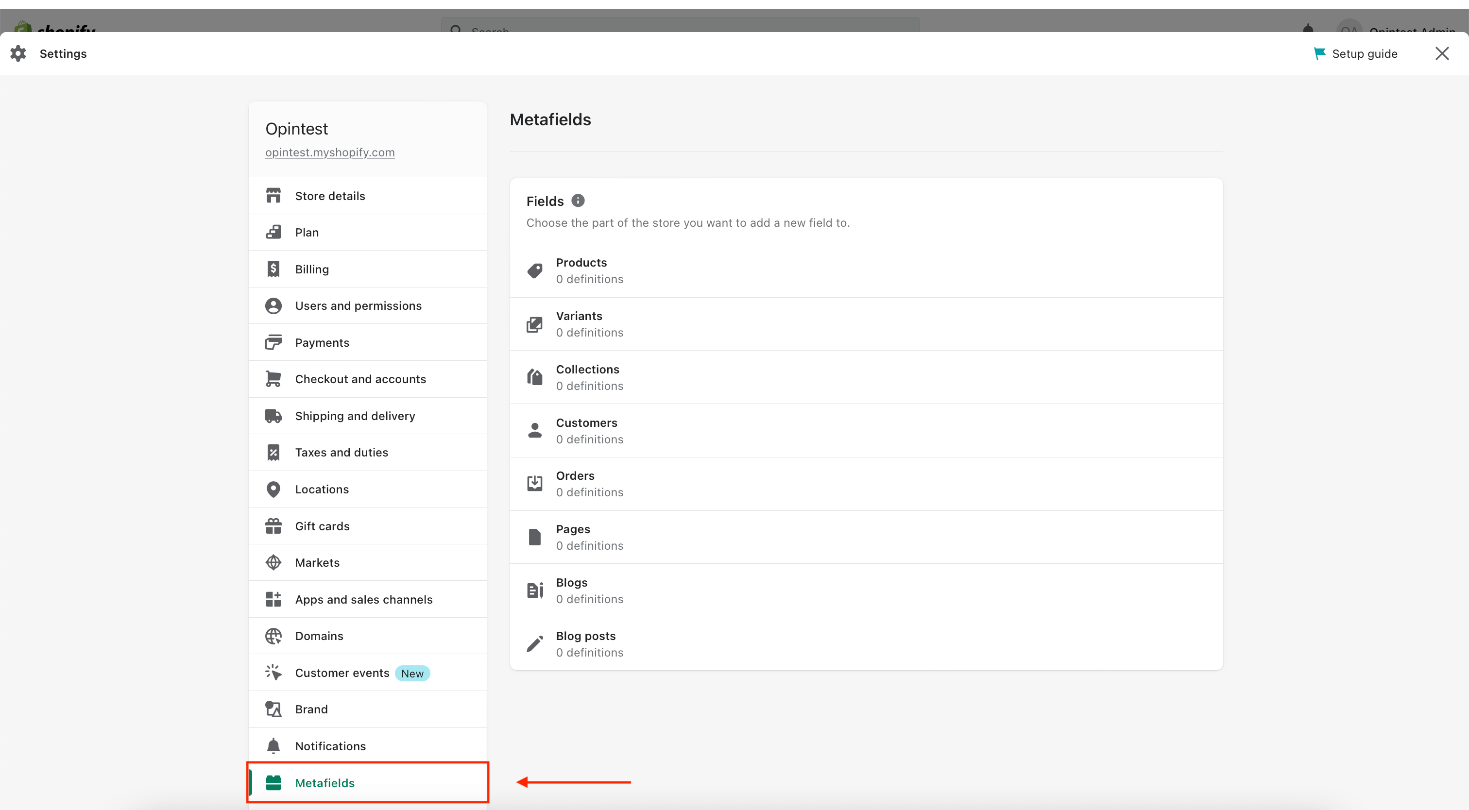Select Domains in the sidebar

[x=367, y=636]
